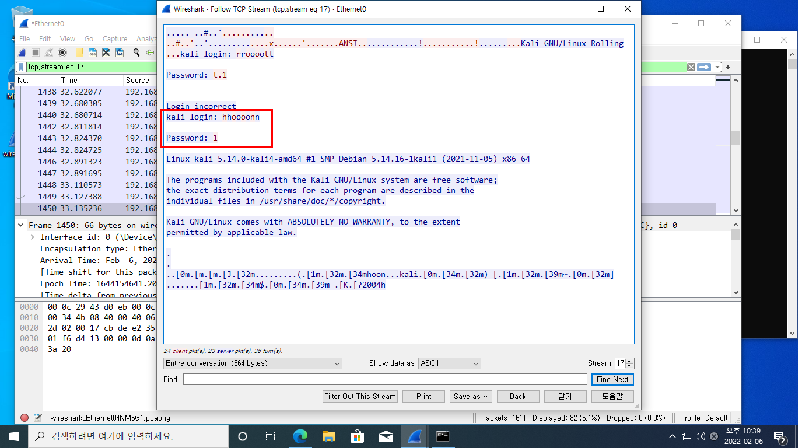798x448 pixels.
Task: Clear the display filter with X icon
Action: [x=691, y=67]
